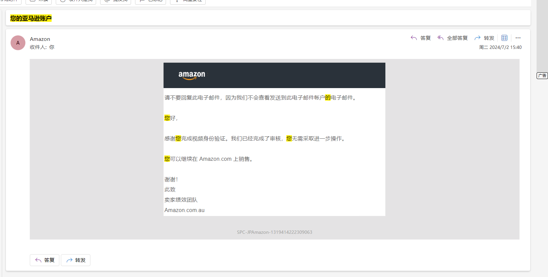Click the footer code SPC-JPAmazon-1319414222309063
This screenshot has width=548, height=277.
click(275, 232)
